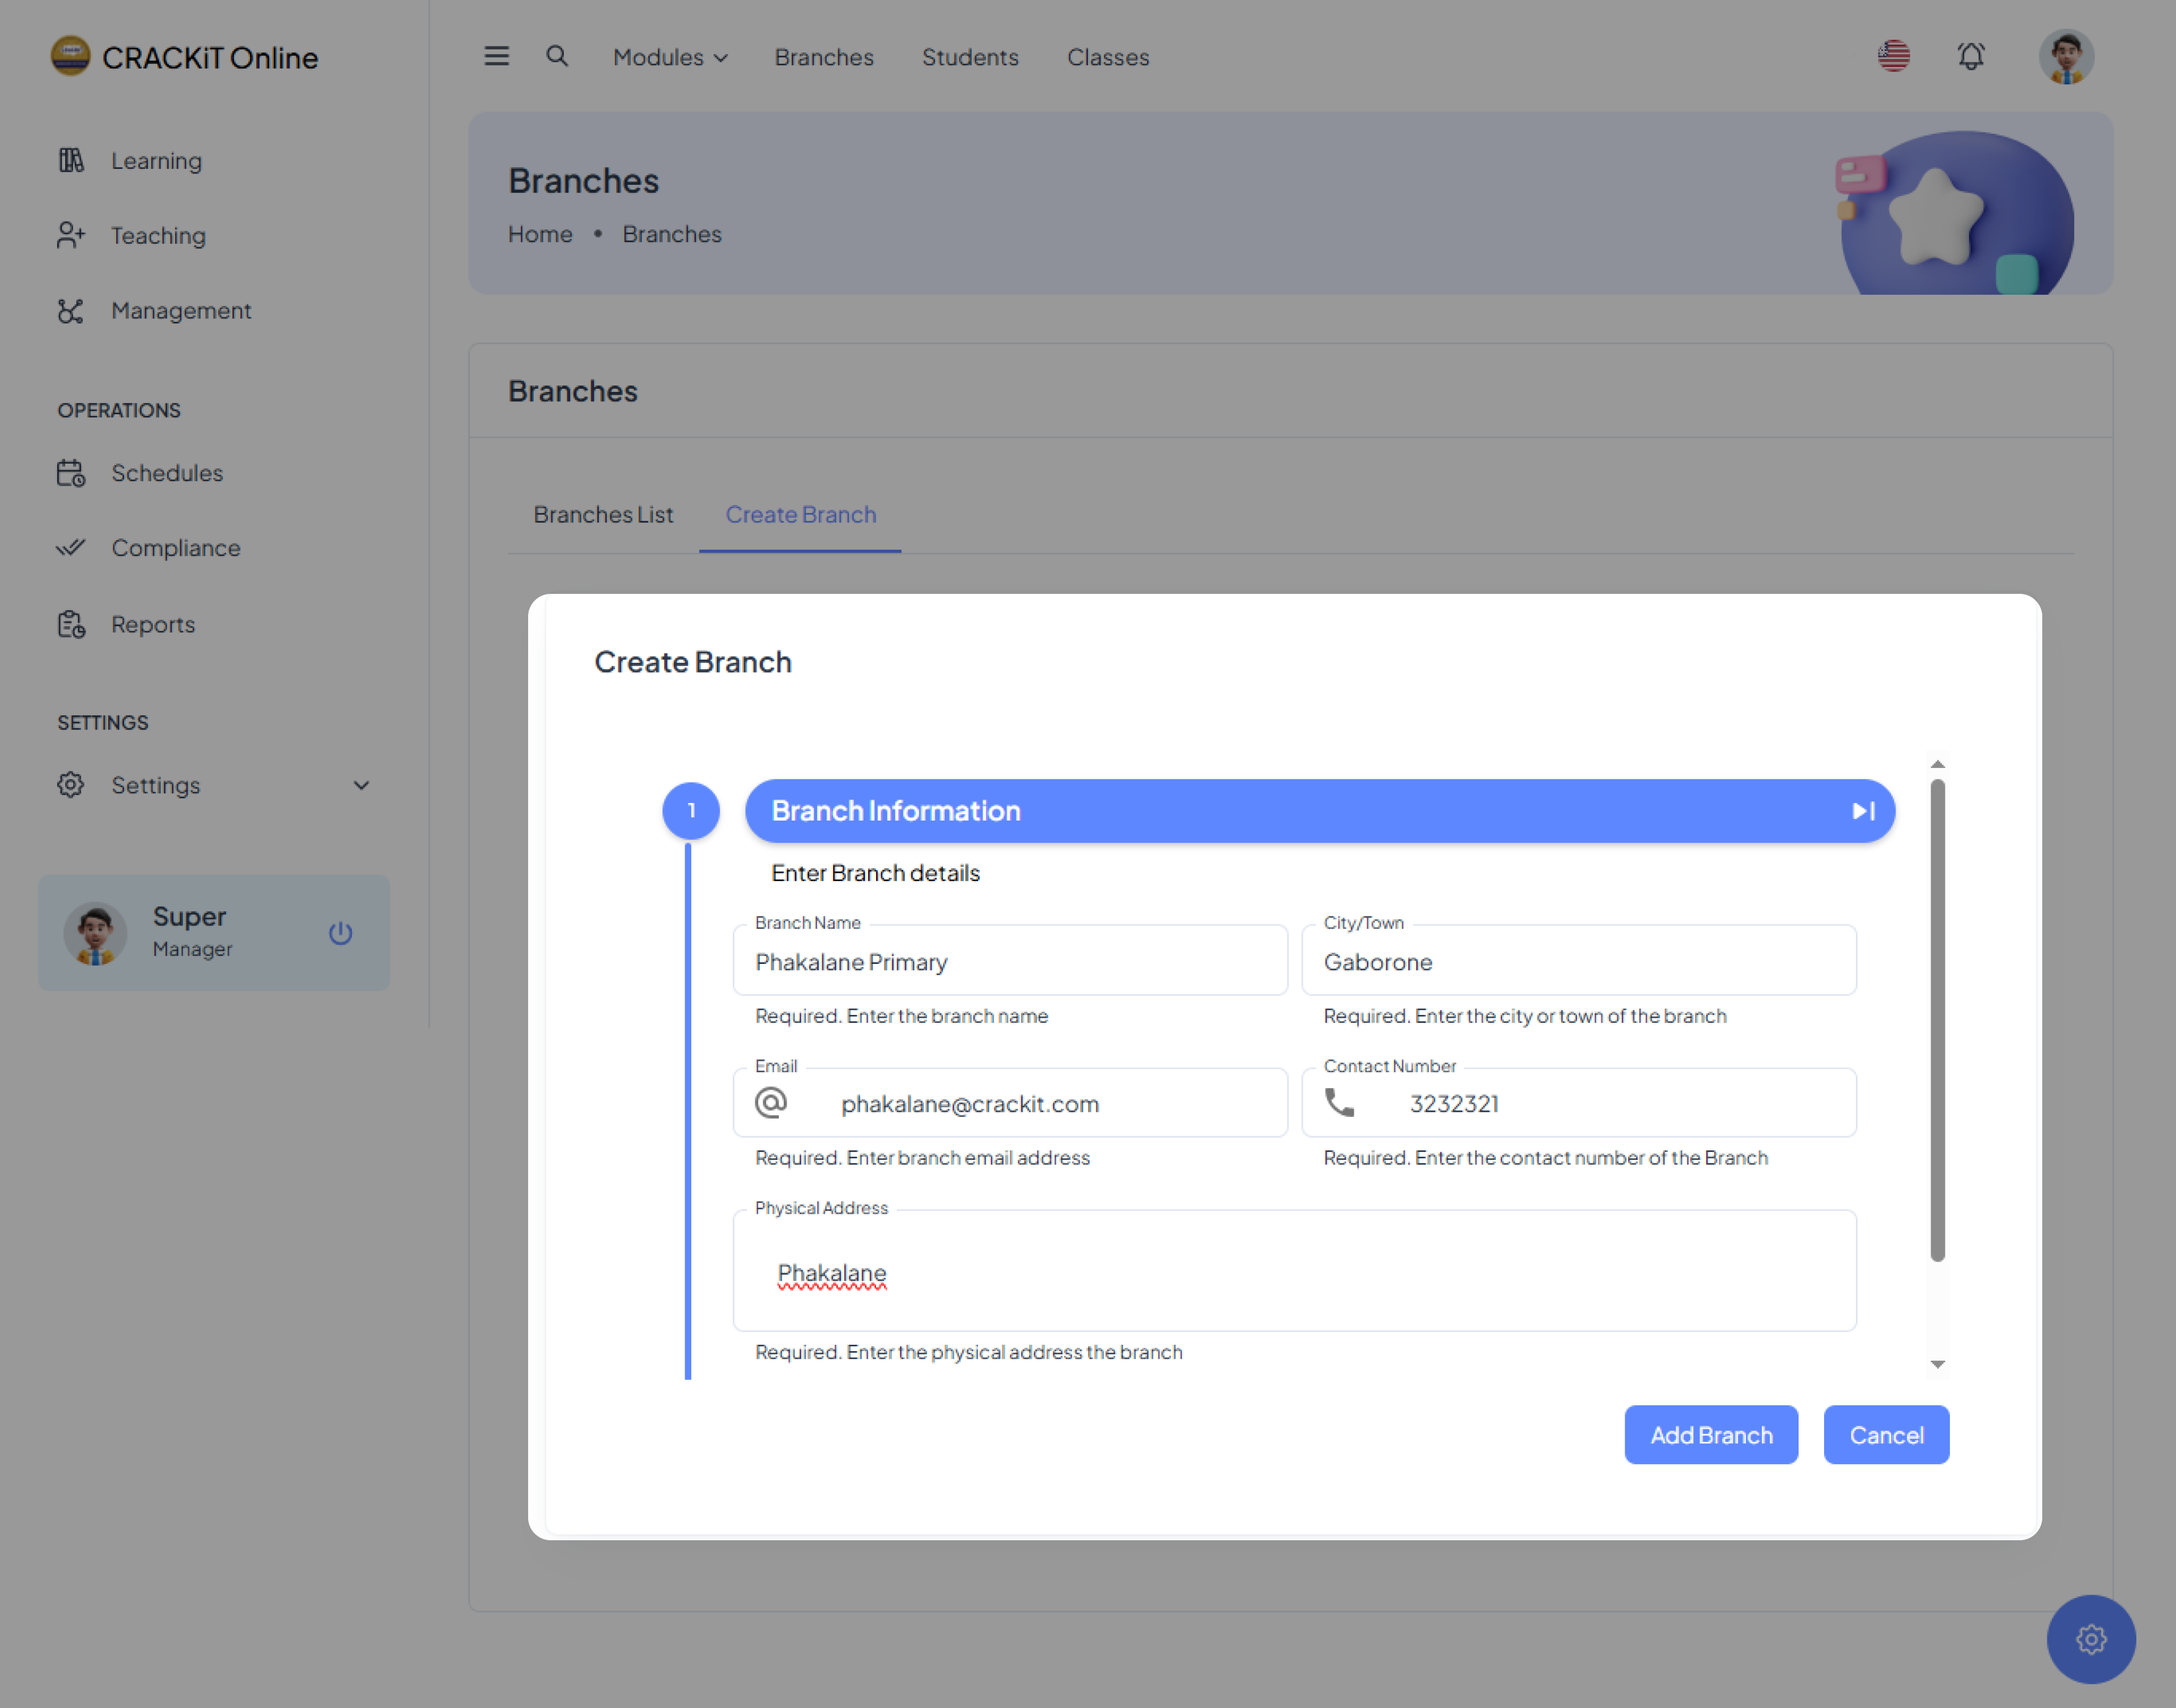Open Students in the top menu
Image resolution: width=2176 pixels, height=1708 pixels.
click(x=970, y=57)
